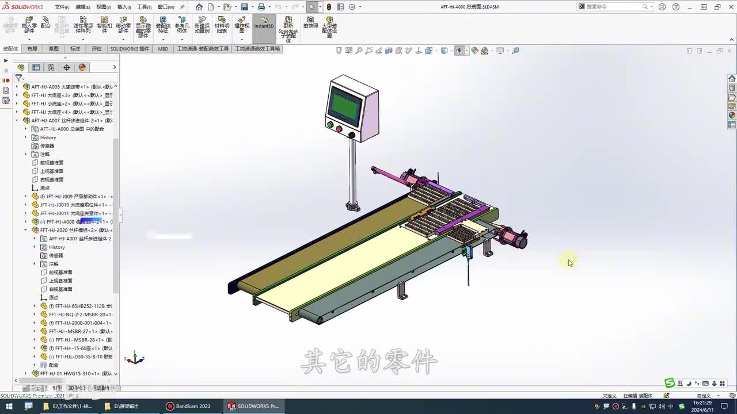Open the Options gear dropdown arrow
Screen dimensions: 737x414
pyautogui.click(x=360, y=7)
